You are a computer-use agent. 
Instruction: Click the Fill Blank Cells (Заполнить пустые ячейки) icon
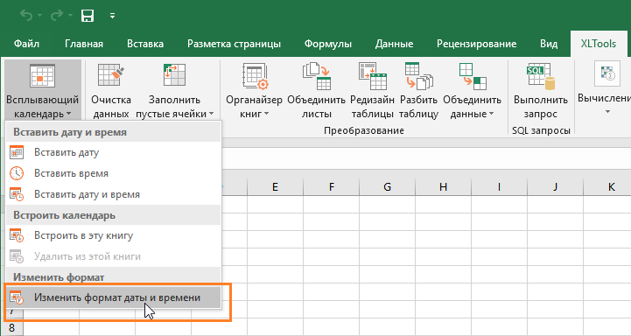click(174, 75)
